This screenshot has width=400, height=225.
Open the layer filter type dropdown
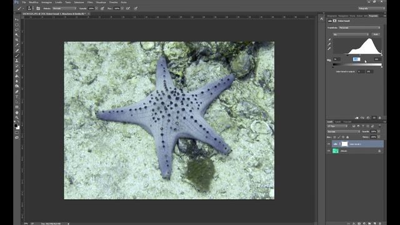[337, 126]
